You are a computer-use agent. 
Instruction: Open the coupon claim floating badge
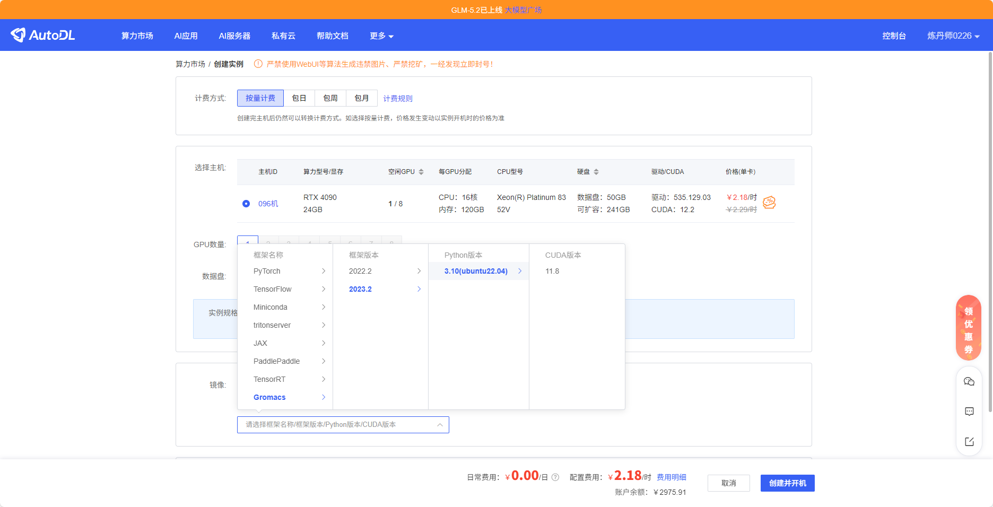tap(969, 328)
